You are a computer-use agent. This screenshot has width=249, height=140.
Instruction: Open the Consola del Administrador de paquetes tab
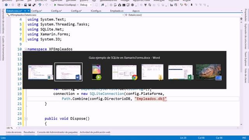click(57, 132)
